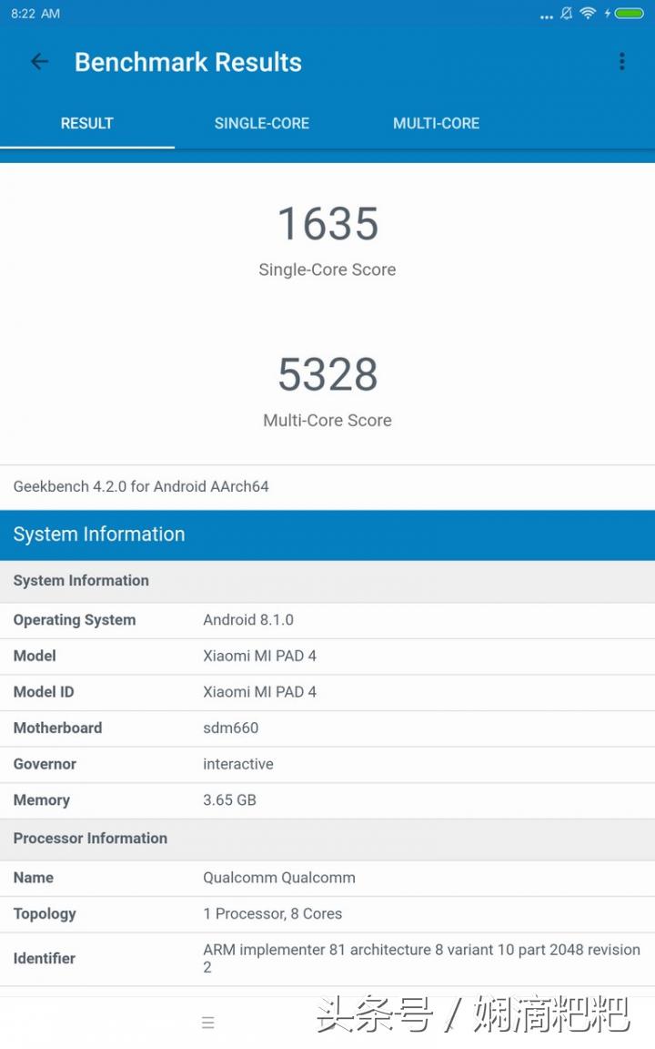This screenshot has height=1049, width=655.
Task: Tap the Wi-Fi status icon
Action: 588,14
